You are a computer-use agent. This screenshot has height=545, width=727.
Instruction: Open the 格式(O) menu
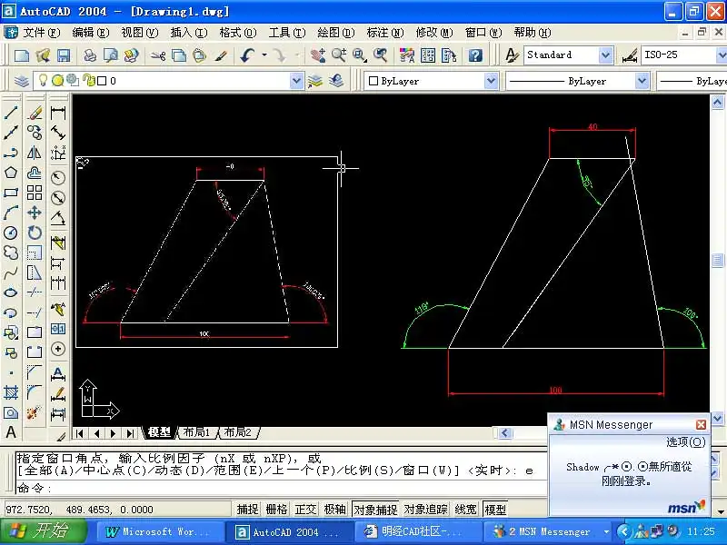(x=237, y=33)
